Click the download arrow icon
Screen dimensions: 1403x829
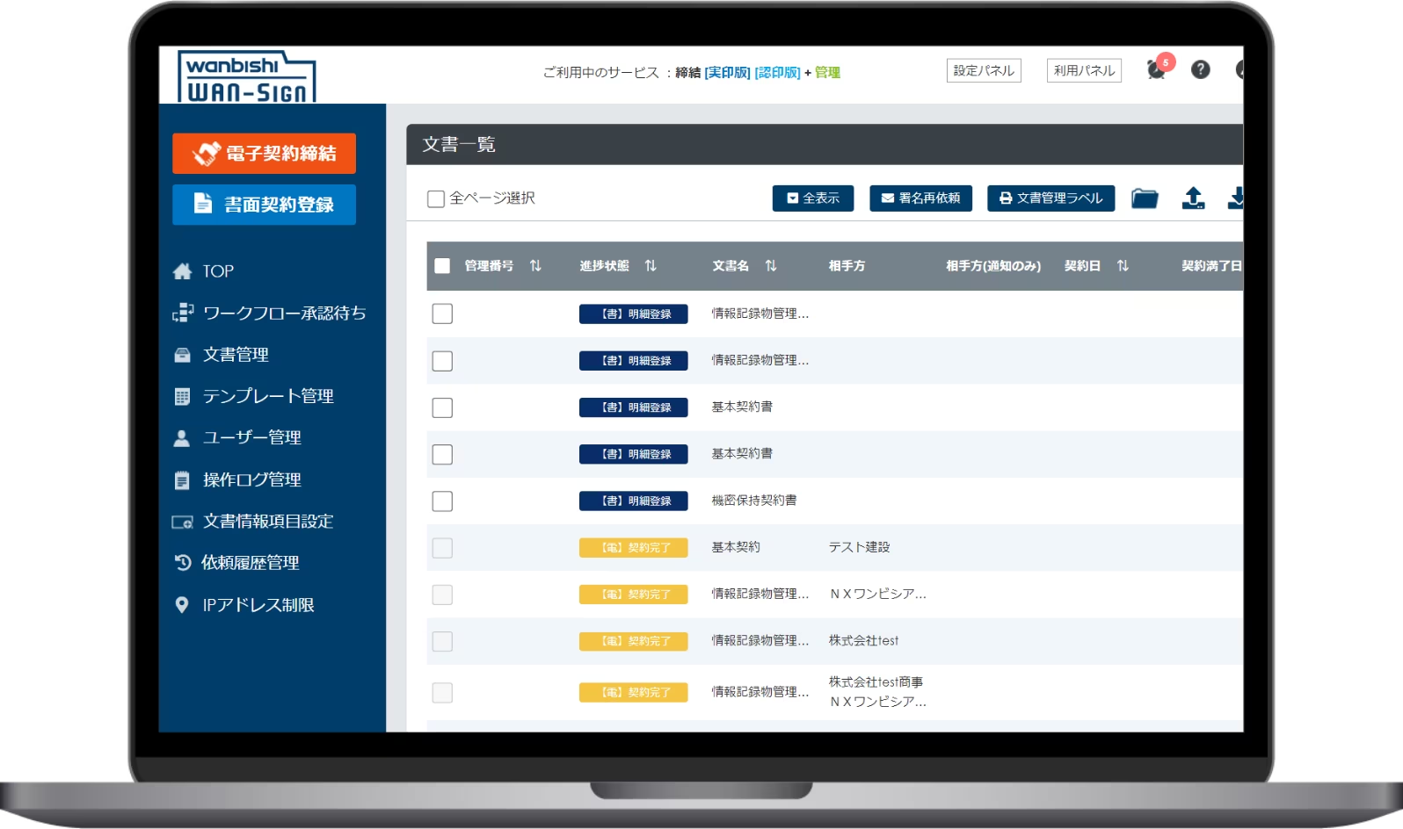click(x=1236, y=198)
